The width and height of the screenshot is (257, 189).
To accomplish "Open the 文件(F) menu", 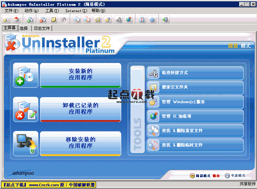I will tap(11, 11).
